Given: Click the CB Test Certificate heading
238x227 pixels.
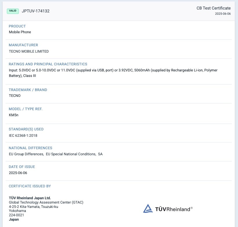Looking at the screenshot, I should pyautogui.click(x=214, y=8).
